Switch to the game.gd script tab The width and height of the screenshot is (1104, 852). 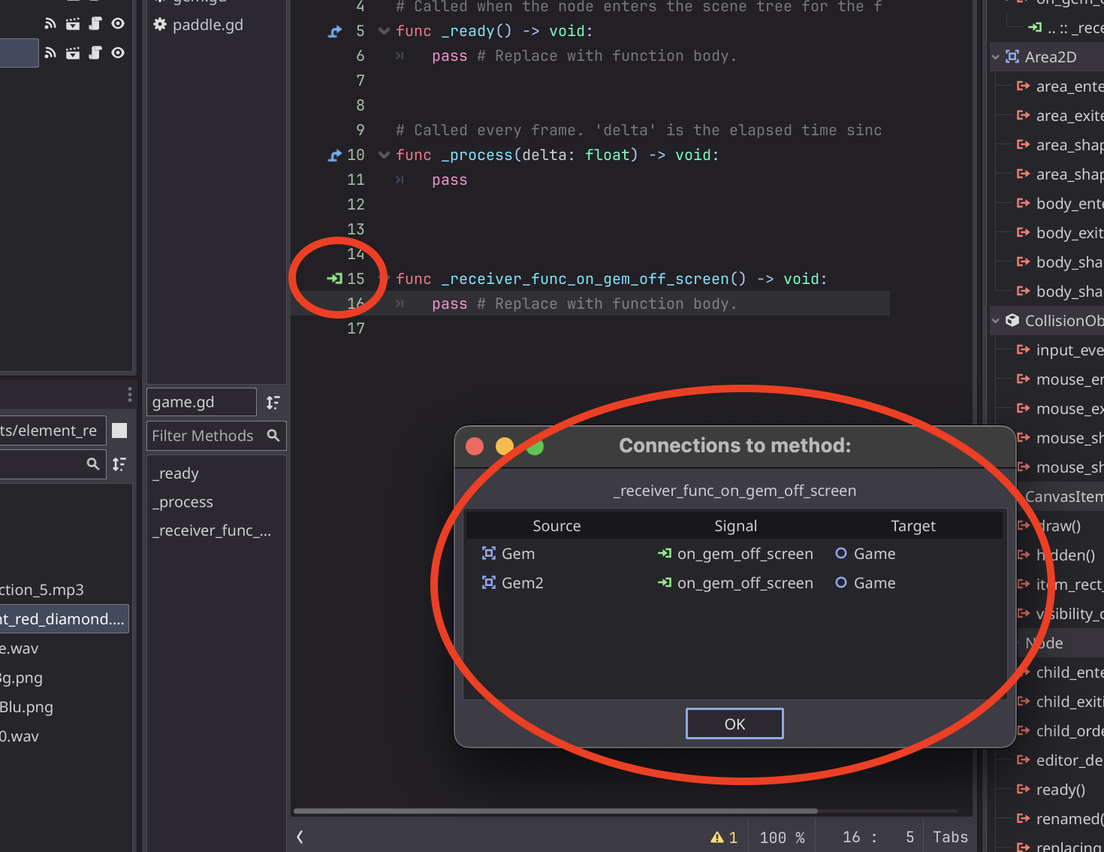coord(201,402)
